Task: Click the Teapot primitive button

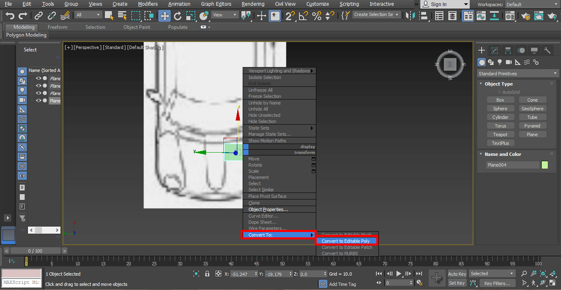Action: pos(500,134)
